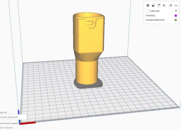Click the red X axis indicator

point(28,123)
